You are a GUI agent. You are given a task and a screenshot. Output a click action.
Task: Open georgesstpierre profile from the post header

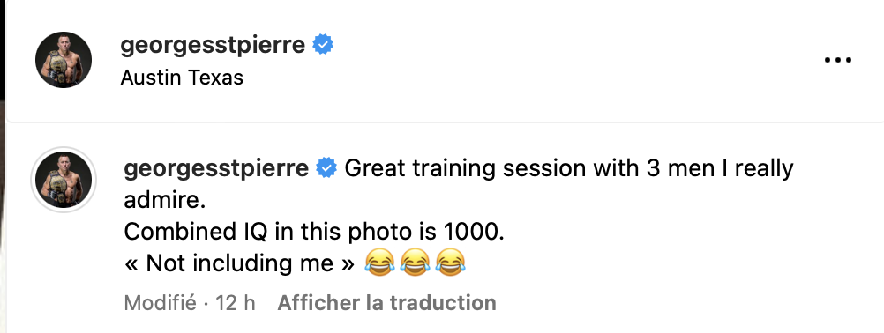click(x=213, y=44)
